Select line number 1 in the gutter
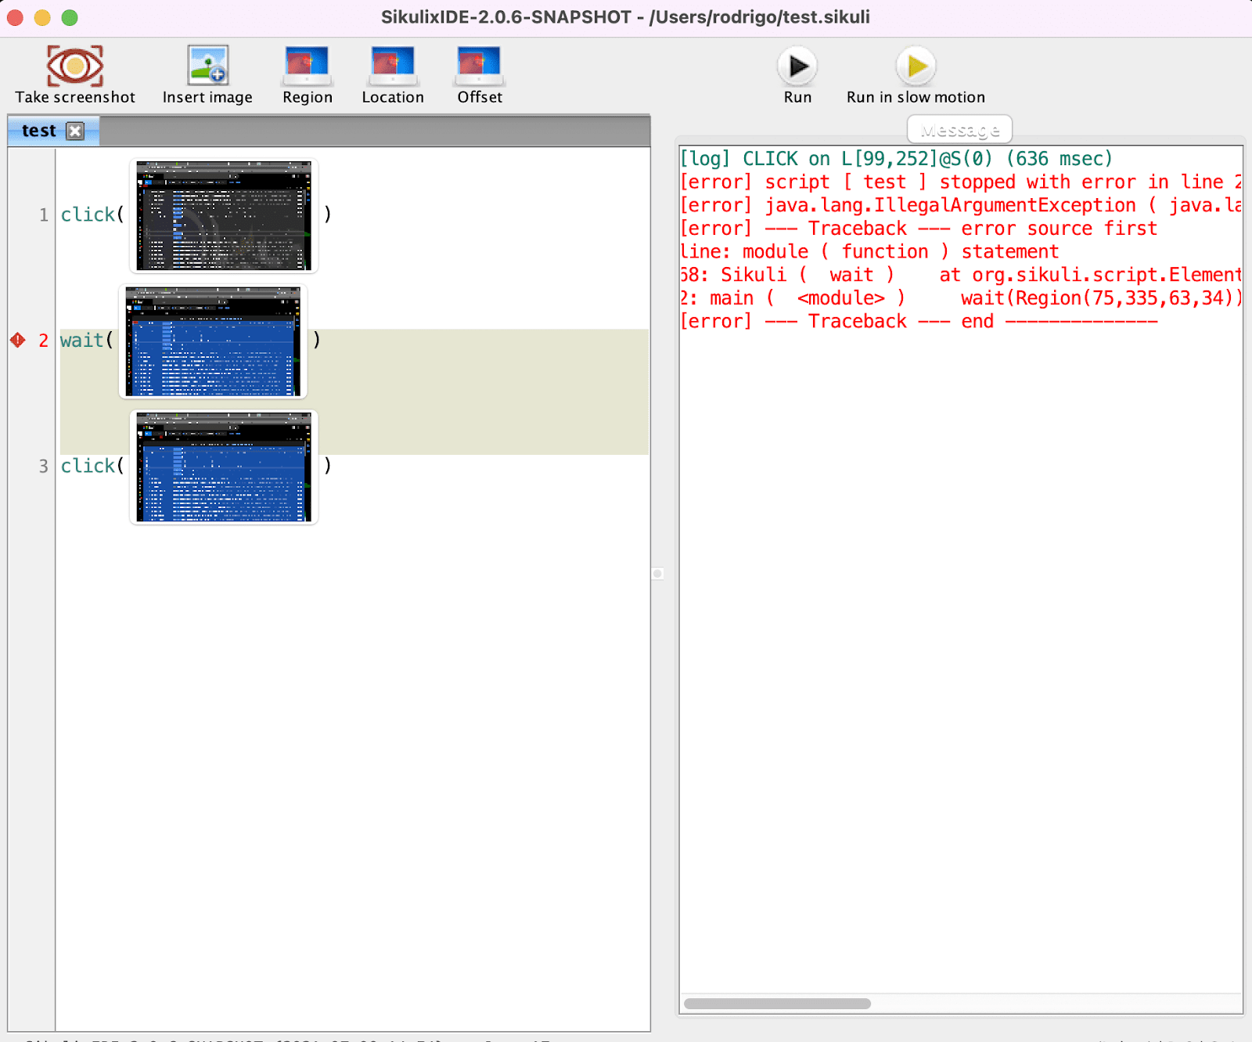The height and width of the screenshot is (1042, 1252). pyautogui.click(x=44, y=215)
